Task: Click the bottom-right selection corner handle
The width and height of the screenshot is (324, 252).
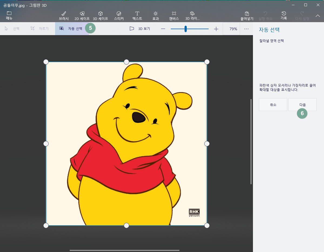Action: (x=207, y=225)
